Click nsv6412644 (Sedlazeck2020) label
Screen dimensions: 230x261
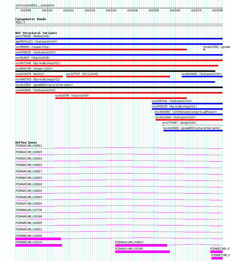click(175, 117)
